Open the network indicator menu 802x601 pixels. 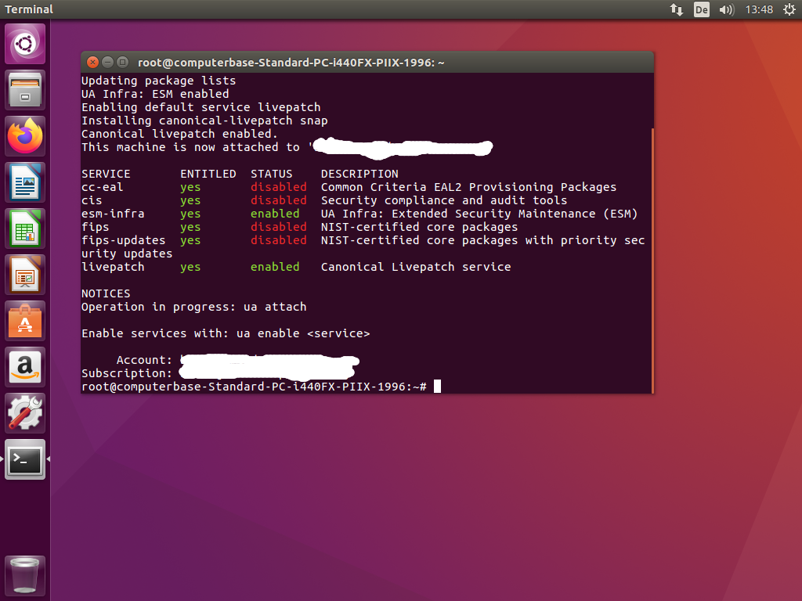[677, 9]
